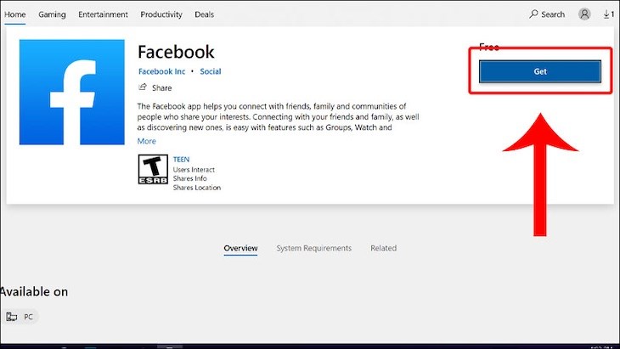Open the downloads and updates icon
The height and width of the screenshot is (349, 620).
608,14
